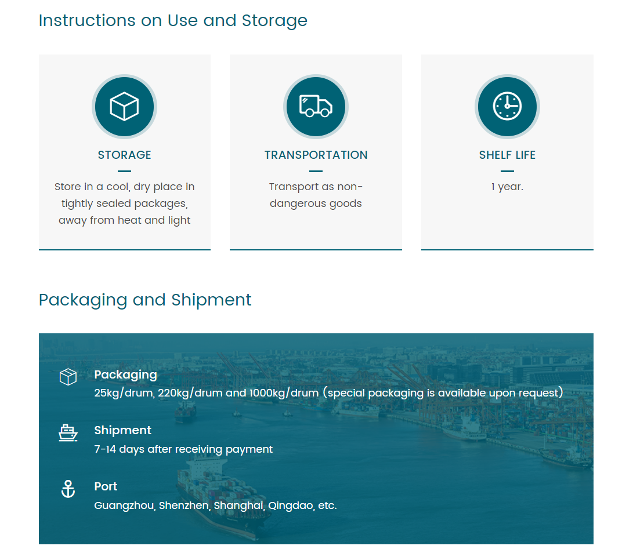Click the '1 year.' shelf life text

pos(507,187)
